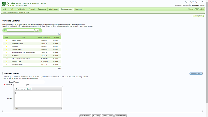The height and width of the screenshot is (117, 208).
Task: Switch language to English
Action: point(192,2)
